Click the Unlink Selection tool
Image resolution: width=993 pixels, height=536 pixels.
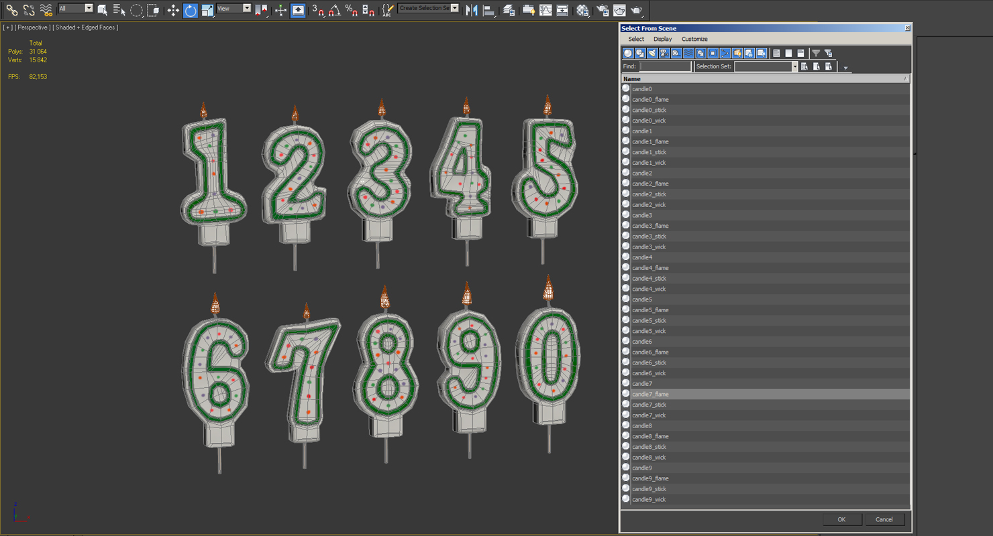[29, 9]
